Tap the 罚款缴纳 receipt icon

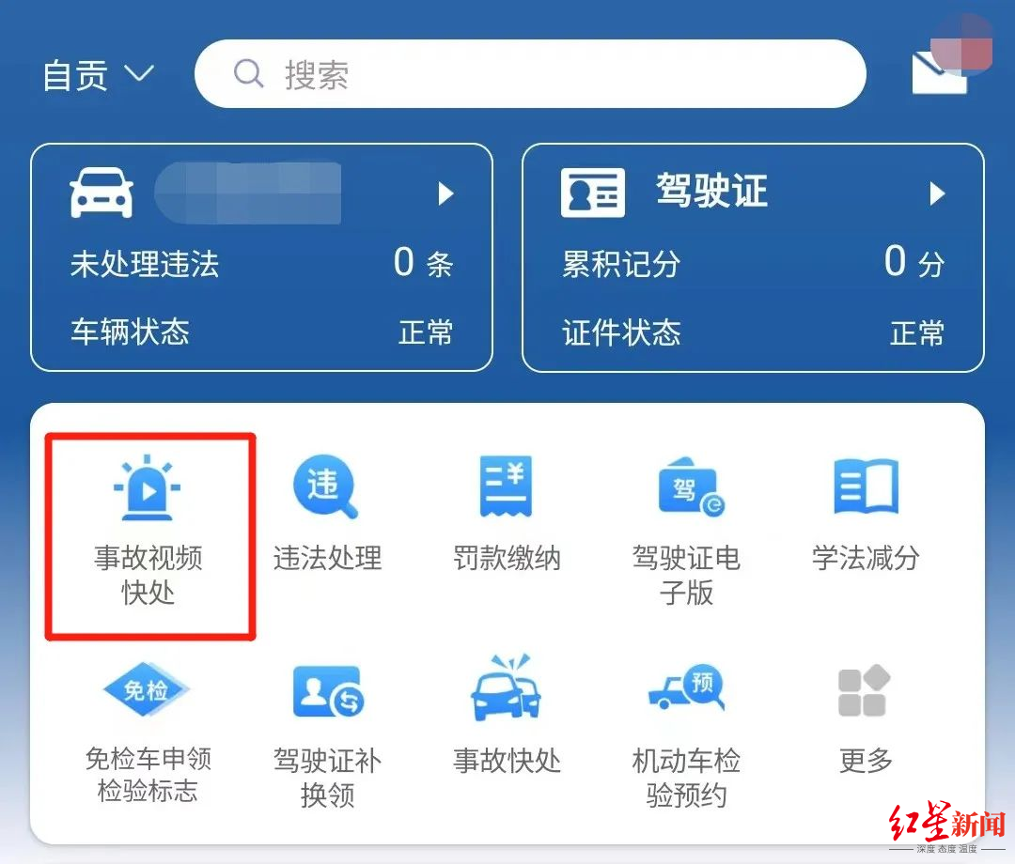pyautogui.click(x=506, y=486)
